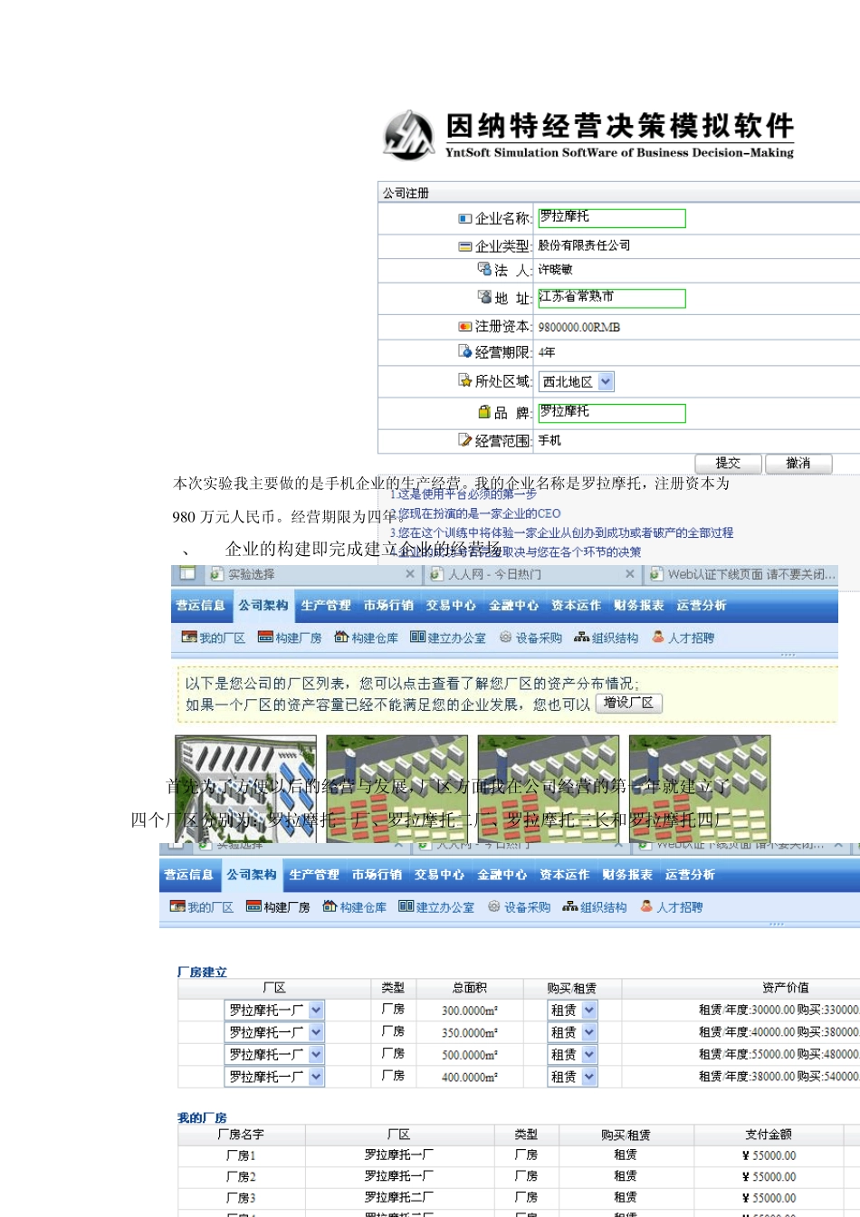The image size is (860, 1217).
Task: Click the 厂房2 row name
Action: tap(241, 1176)
